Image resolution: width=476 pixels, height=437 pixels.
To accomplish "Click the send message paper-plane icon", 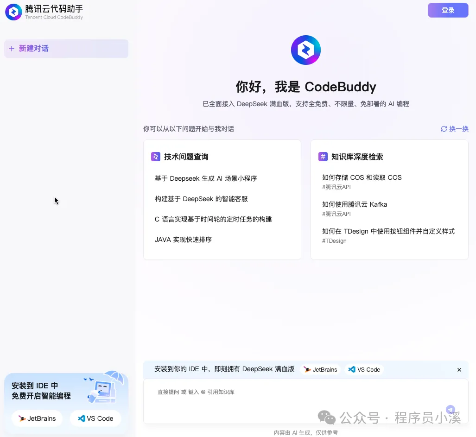I will 450,410.
